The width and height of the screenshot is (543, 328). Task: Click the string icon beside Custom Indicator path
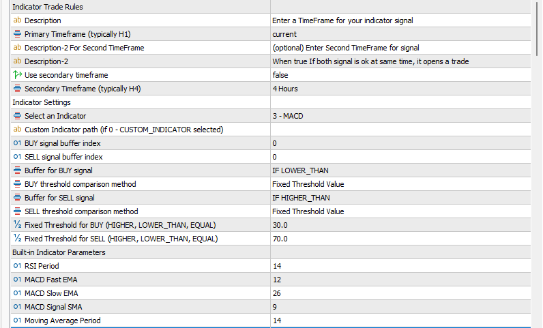pos(18,130)
